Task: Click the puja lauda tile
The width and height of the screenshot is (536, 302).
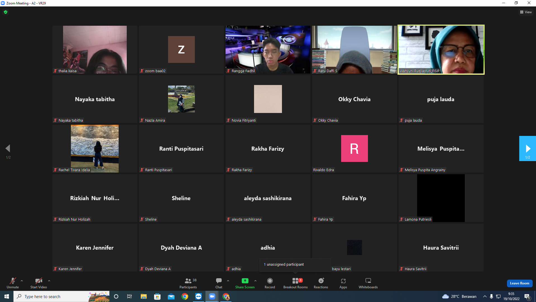Action: tap(441, 99)
